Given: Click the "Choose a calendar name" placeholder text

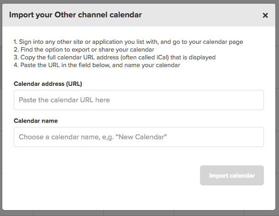Looking at the screenshot, I should [93, 137].
